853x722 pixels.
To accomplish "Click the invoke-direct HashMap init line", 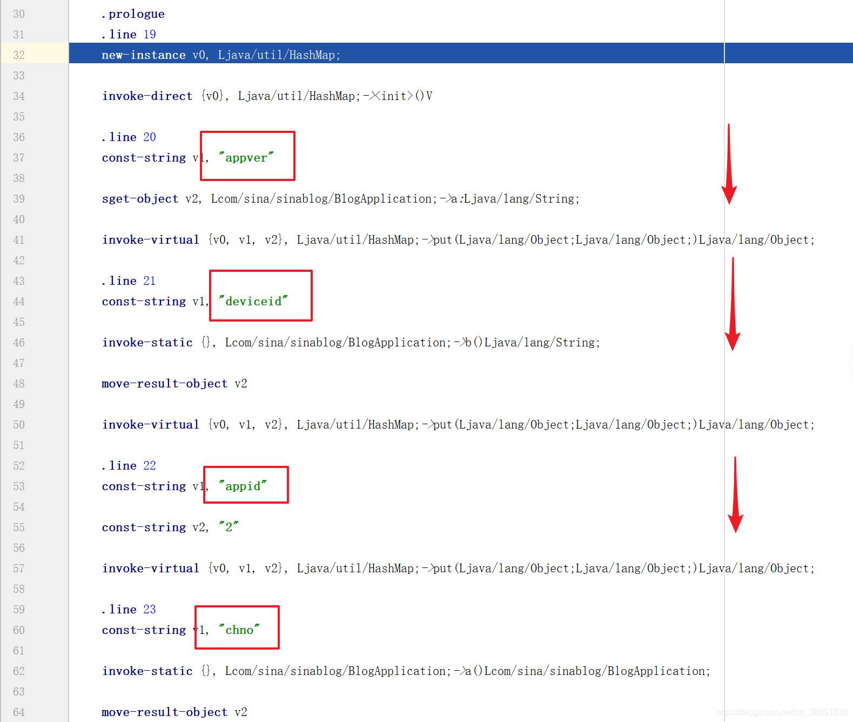I will coord(267,96).
